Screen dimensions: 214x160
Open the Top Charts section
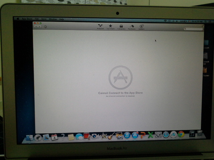pyautogui.click(x=111, y=27)
